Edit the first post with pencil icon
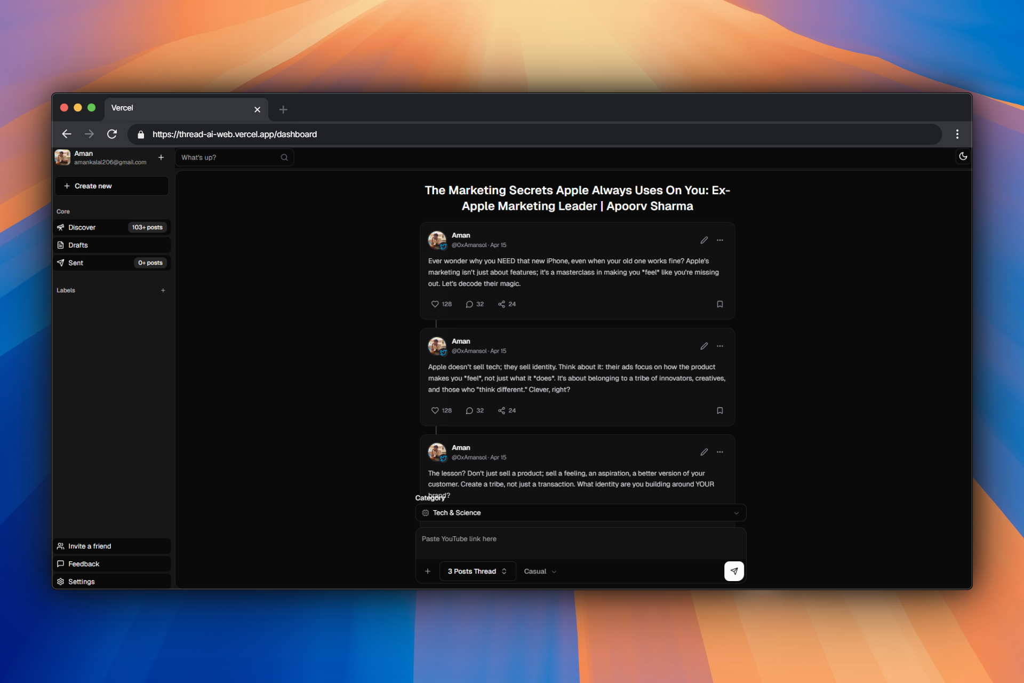Viewport: 1024px width, 683px height. [704, 240]
